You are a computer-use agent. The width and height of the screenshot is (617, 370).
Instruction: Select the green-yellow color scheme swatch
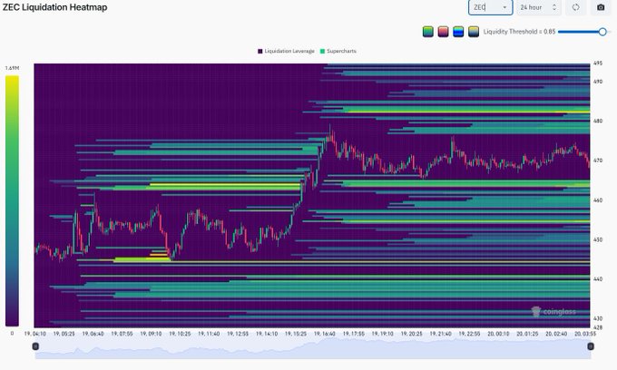428,32
